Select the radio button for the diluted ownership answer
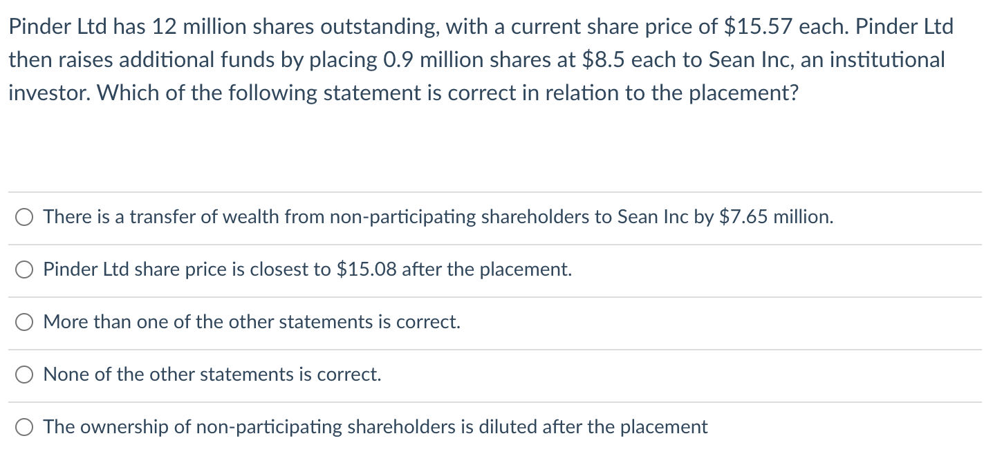 [x=25, y=427]
